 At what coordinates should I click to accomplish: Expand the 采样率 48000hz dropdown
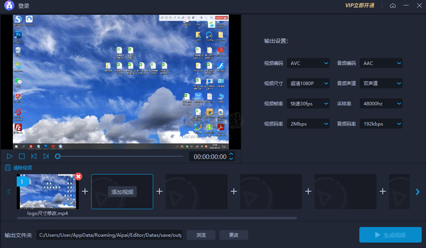(x=381, y=104)
